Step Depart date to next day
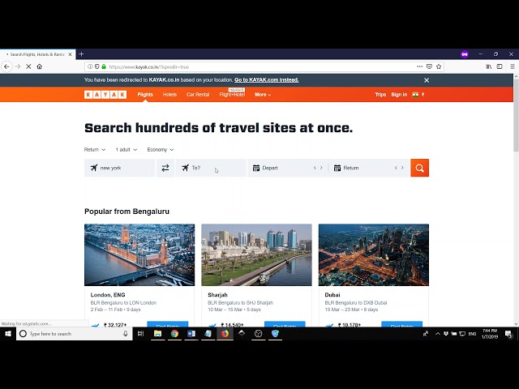 pos(321,168)
